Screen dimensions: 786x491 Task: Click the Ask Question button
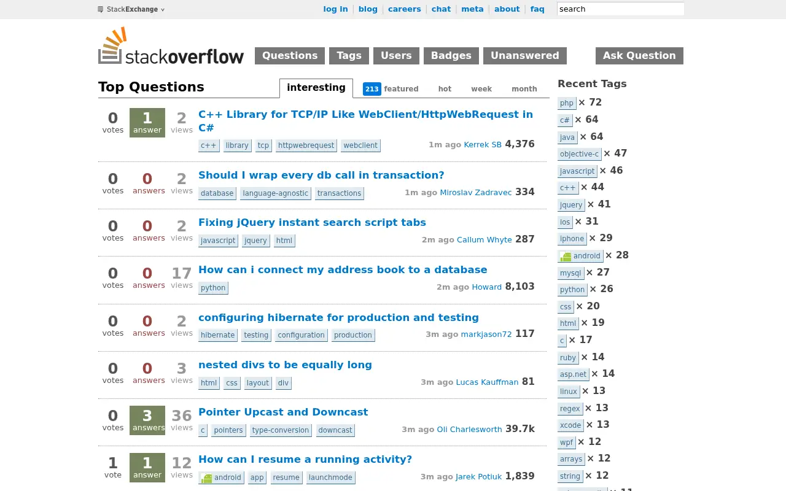[x=639, y=56]
